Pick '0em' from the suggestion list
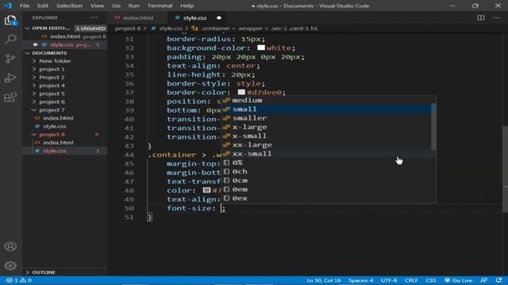Image resolution: width=508 pixels, height=285 pixels. tap(326, 189)
